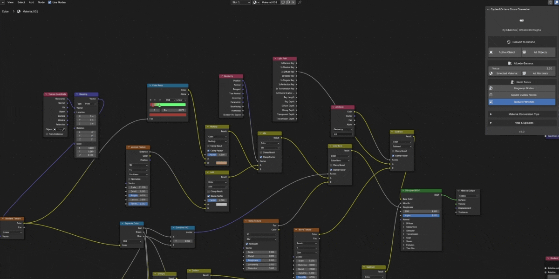Click the fake user shield icon
This screenshot has width=559, height=279.
pos(283,2)
